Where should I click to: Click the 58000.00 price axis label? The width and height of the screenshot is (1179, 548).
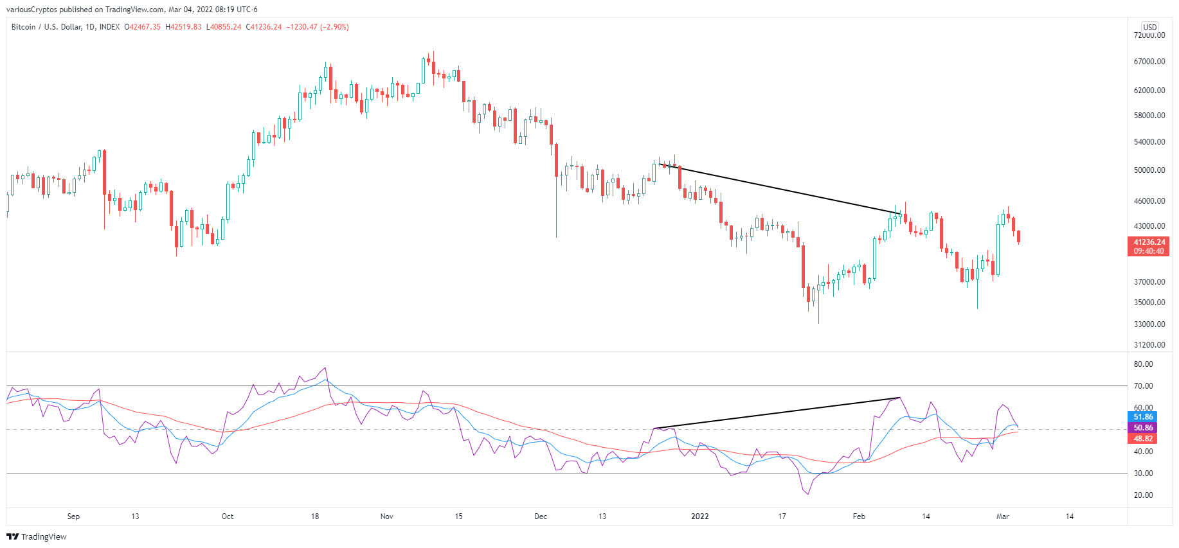click(1149, 116)
